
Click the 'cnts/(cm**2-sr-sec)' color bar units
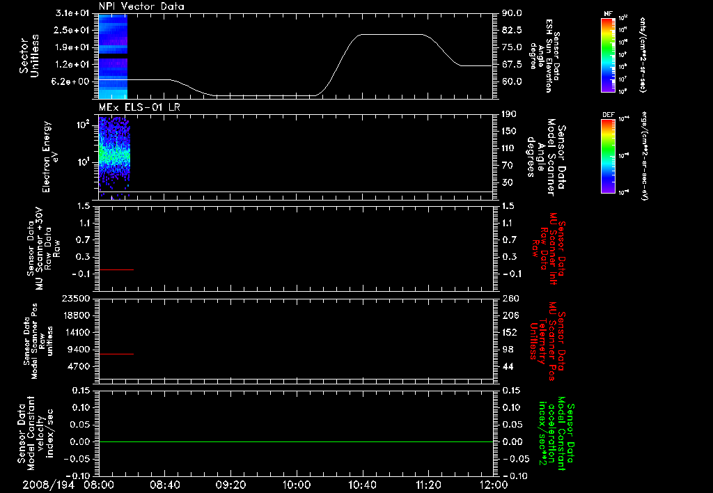643,54
